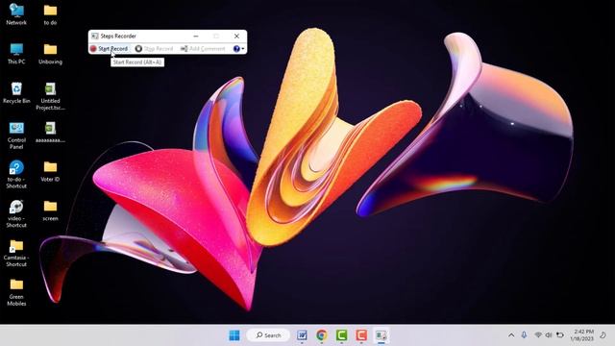The image size is (615, 346).
Task: Minimize the Steps Recorder window
Action: (196, 37)
